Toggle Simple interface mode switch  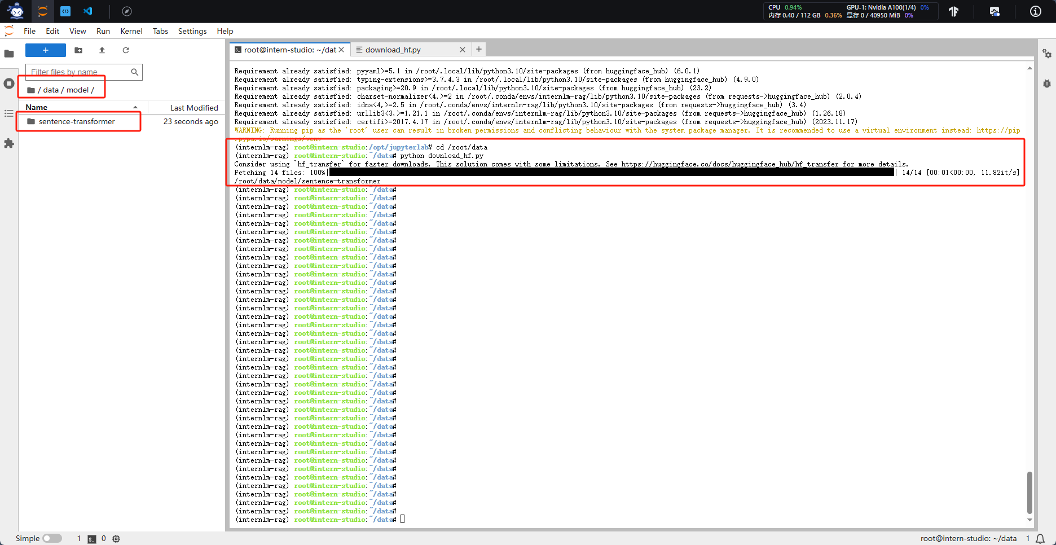[x=52, y=538]
